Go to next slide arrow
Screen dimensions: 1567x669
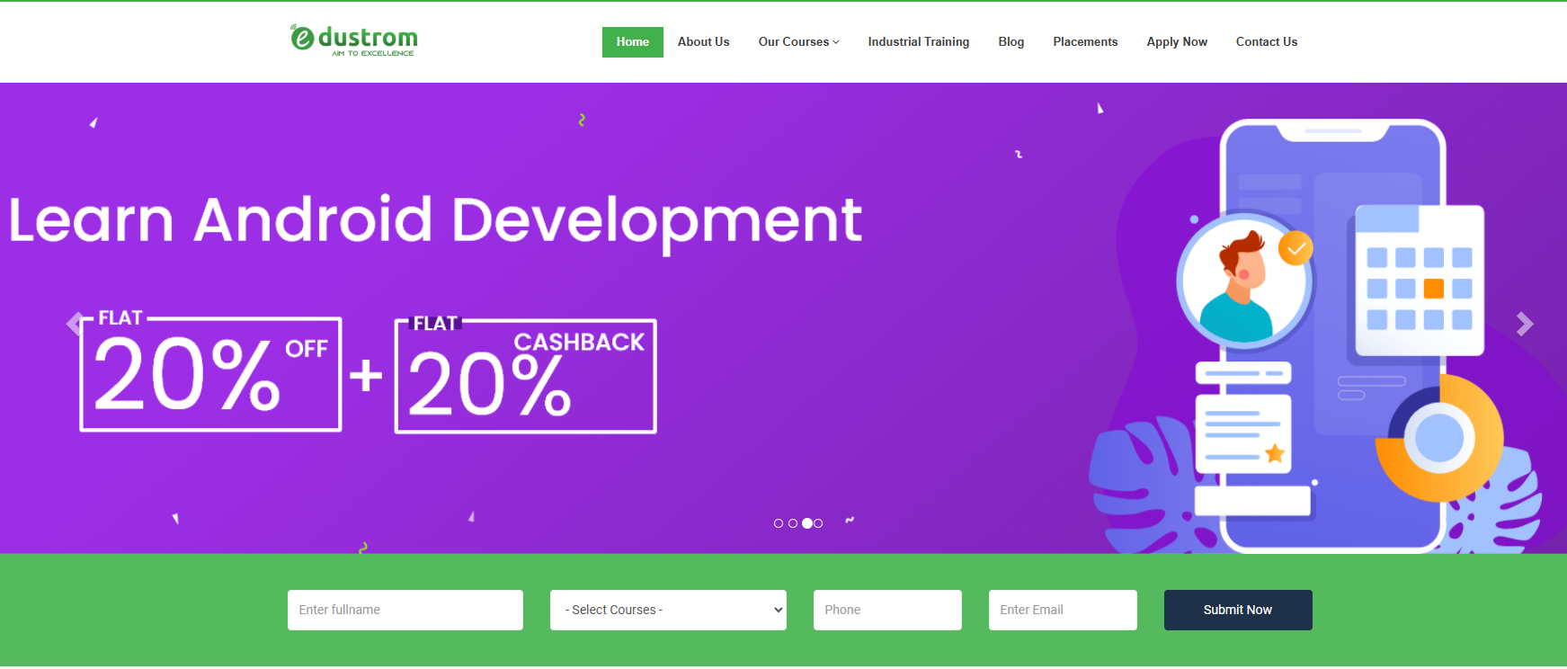1525,324
